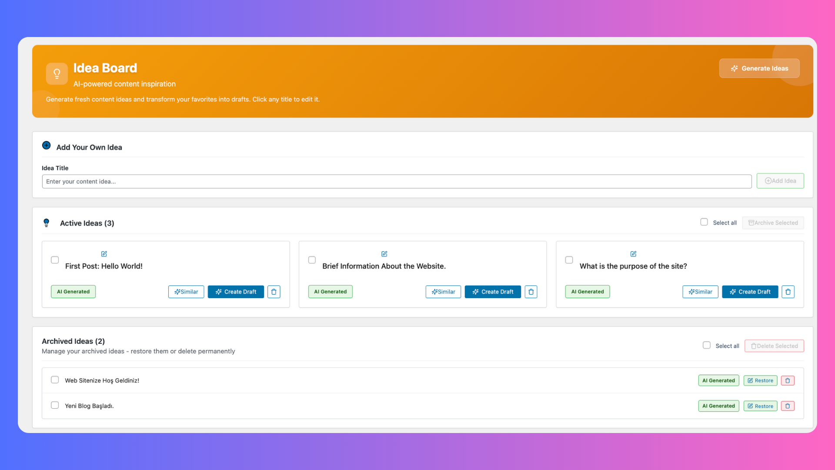Find Similar ideas for purpose of site
The width and height of the screenshot is (835, 470).
pyautogui.click(x=700, y=292)
